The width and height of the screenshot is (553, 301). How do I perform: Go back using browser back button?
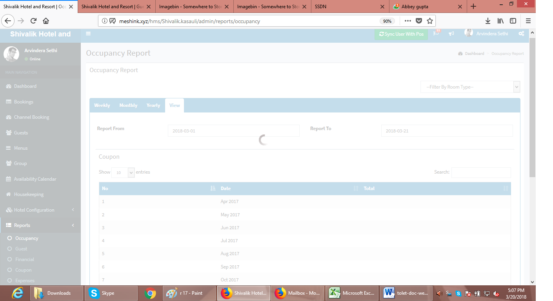(9, 21)
